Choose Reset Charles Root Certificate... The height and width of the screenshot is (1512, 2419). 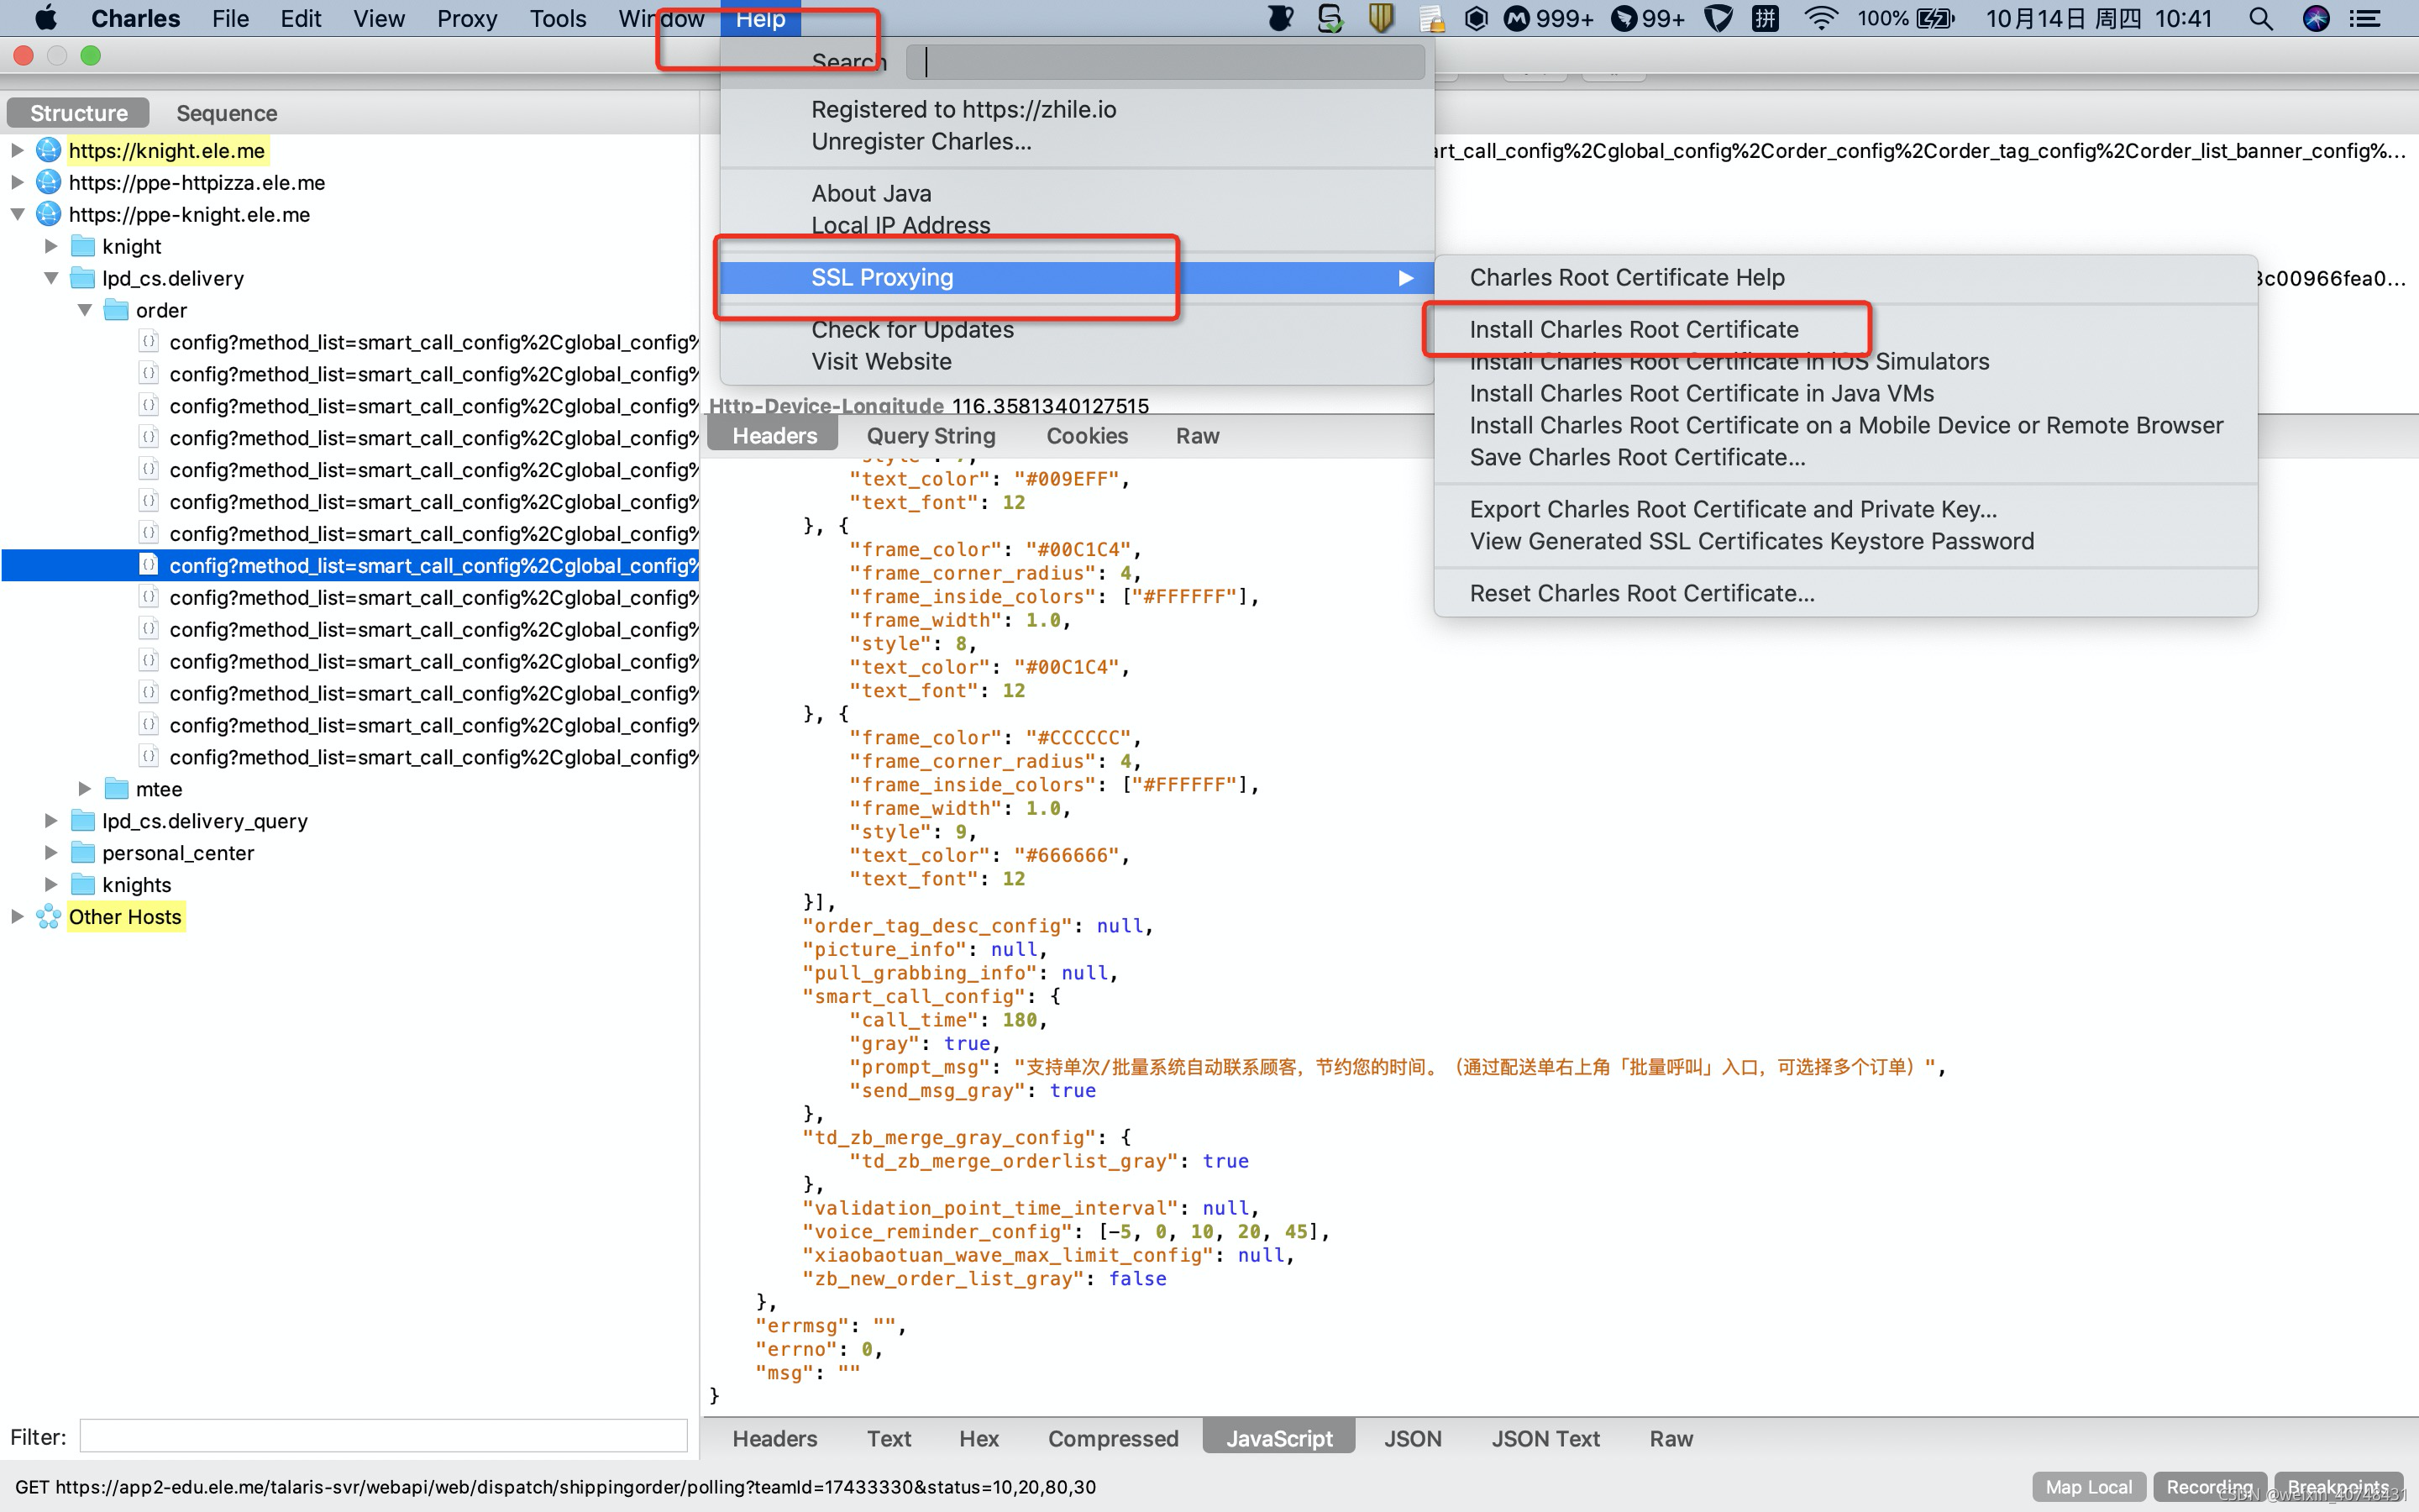coord(1641,593)
